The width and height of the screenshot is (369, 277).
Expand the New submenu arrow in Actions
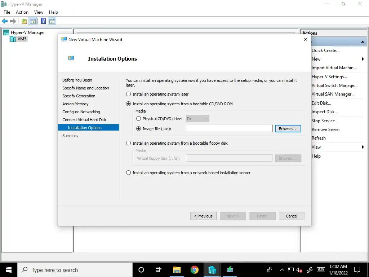363,59
